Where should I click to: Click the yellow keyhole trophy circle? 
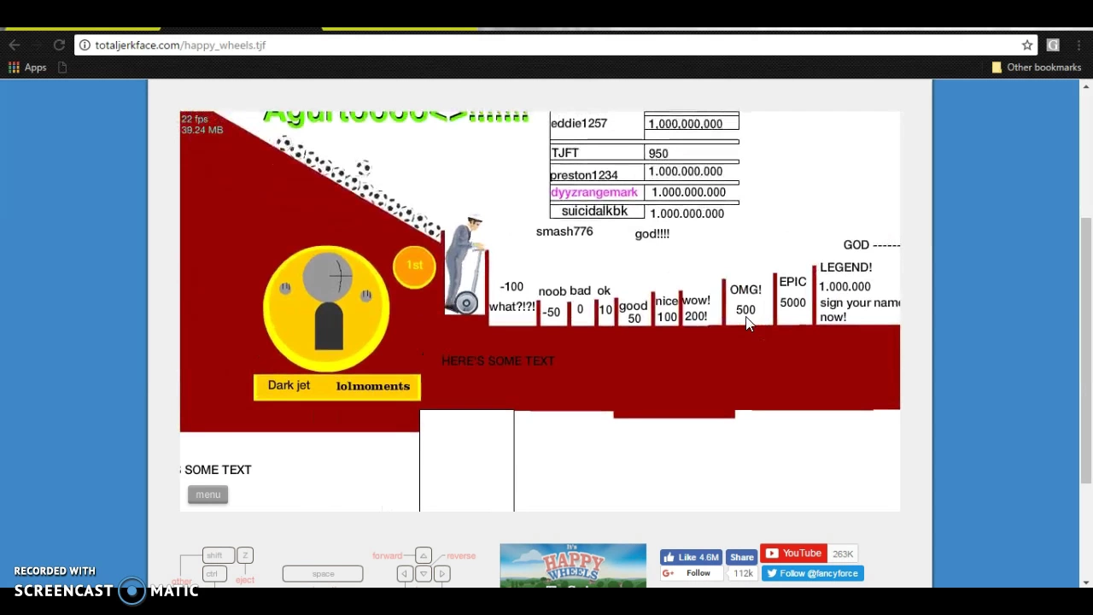click(326, 307)
